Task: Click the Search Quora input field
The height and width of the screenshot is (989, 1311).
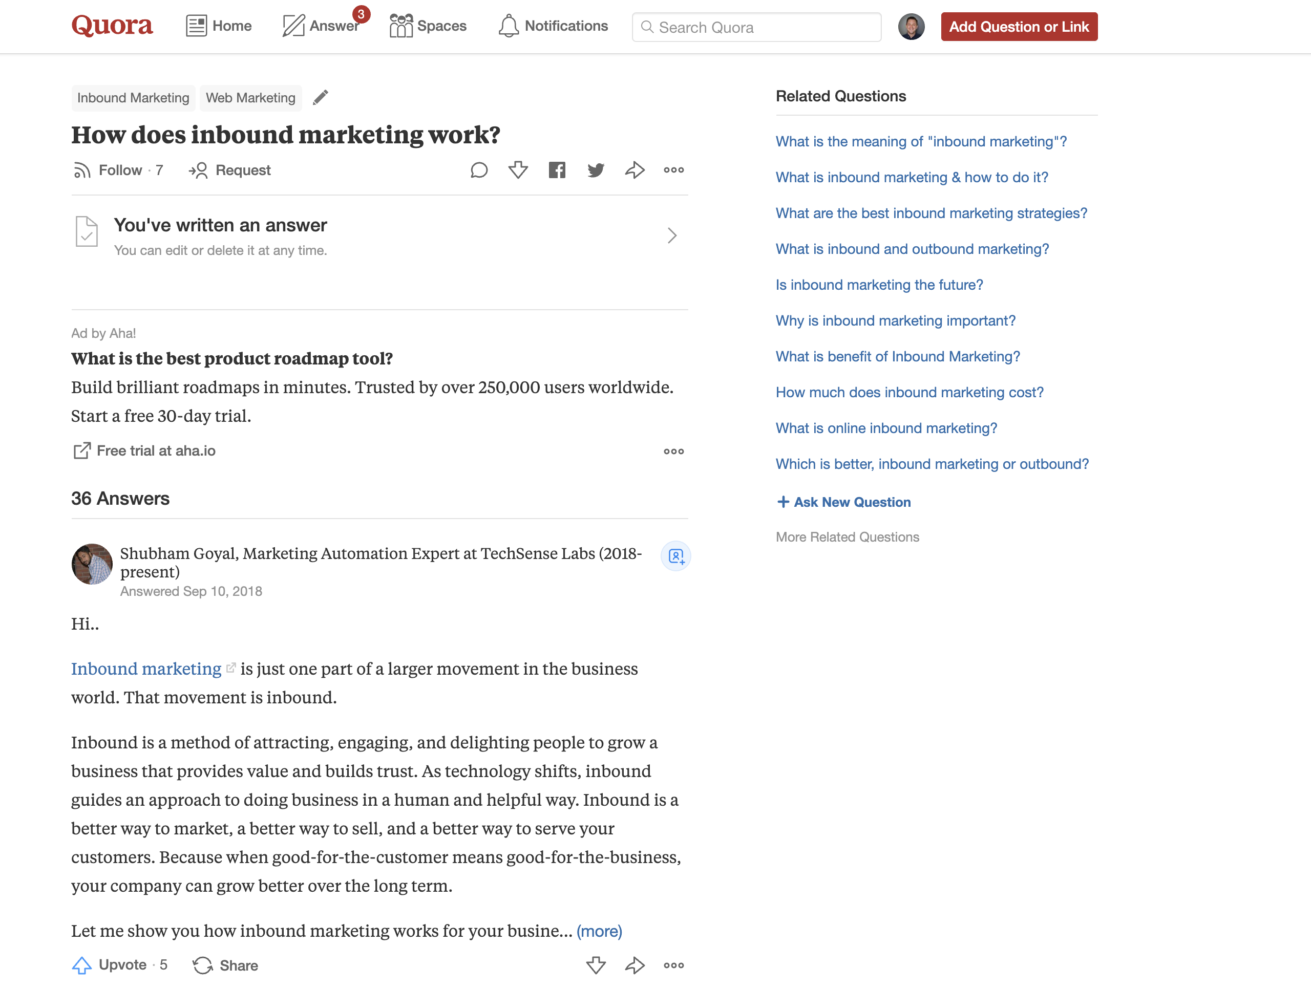Action: (x=757, y=27)
